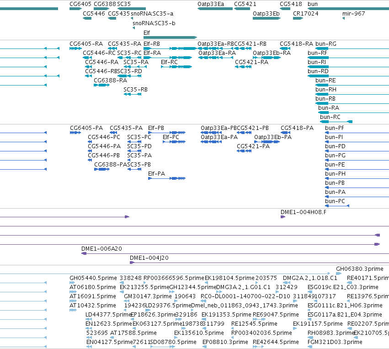The height and width of the screenshot is (349, 389).
Task: Click clone DME1-006A20
Action: (x=235, y=253)
